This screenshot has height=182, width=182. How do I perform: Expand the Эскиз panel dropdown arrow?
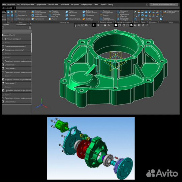(x=28, y=22)
